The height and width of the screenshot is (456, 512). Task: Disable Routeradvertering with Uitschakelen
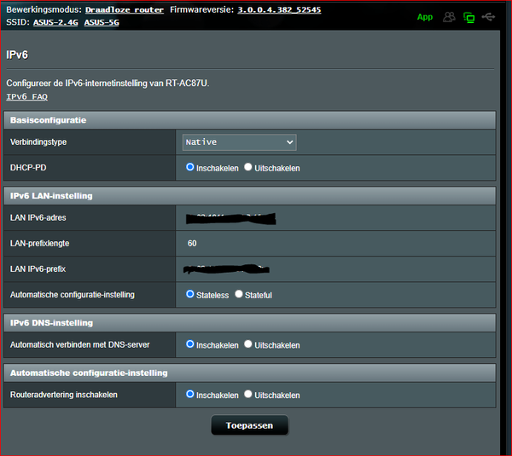248,395
